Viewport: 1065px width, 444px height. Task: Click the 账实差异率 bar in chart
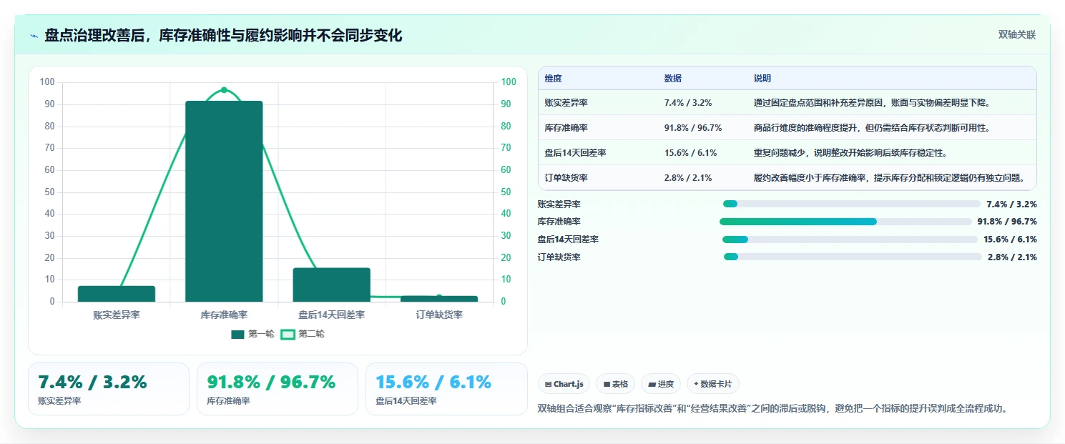[117, 294]
